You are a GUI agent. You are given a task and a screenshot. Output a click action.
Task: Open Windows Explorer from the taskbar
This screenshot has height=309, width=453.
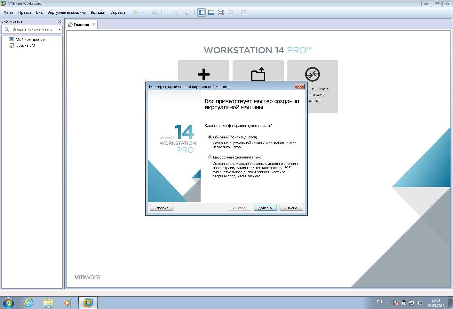(x=48, y=302)
